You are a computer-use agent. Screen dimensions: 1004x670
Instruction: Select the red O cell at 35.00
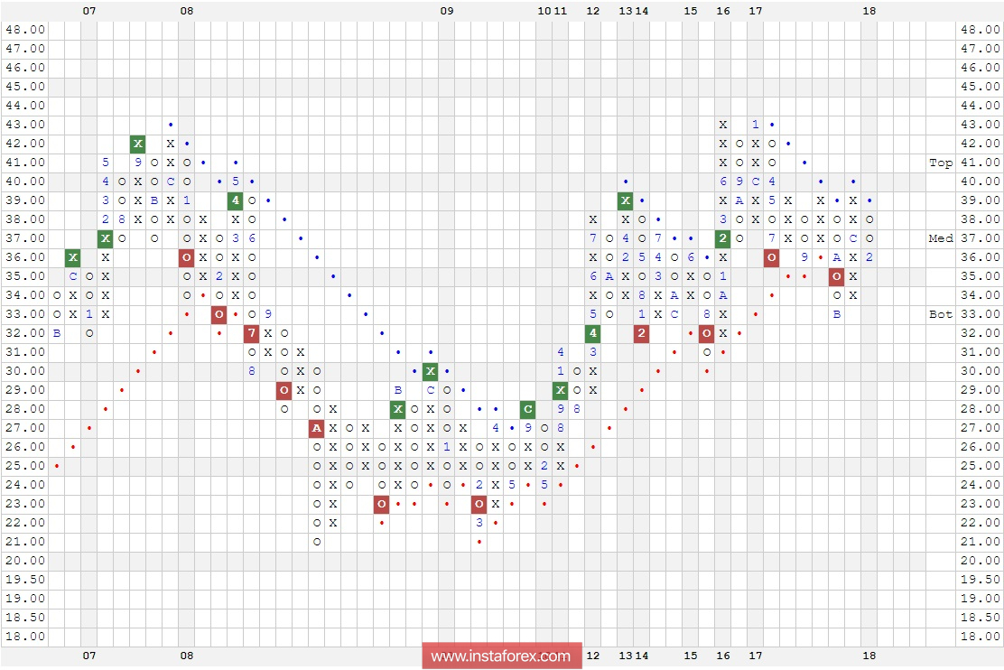(x=836, y=276)
